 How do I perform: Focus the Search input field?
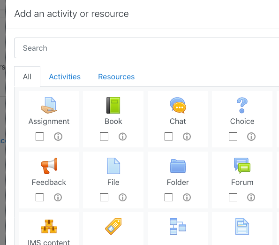pos(147,48)
